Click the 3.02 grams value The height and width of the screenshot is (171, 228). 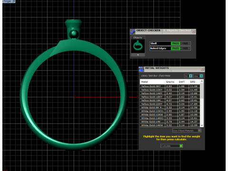[x=169, y=90]
